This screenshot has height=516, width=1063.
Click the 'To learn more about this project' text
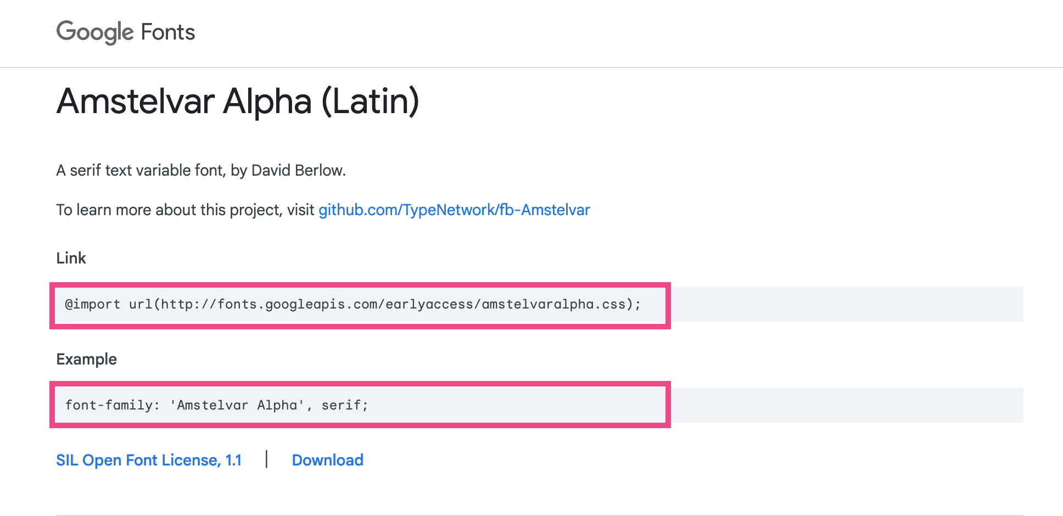pyautogui.click(x=185, y=210)
